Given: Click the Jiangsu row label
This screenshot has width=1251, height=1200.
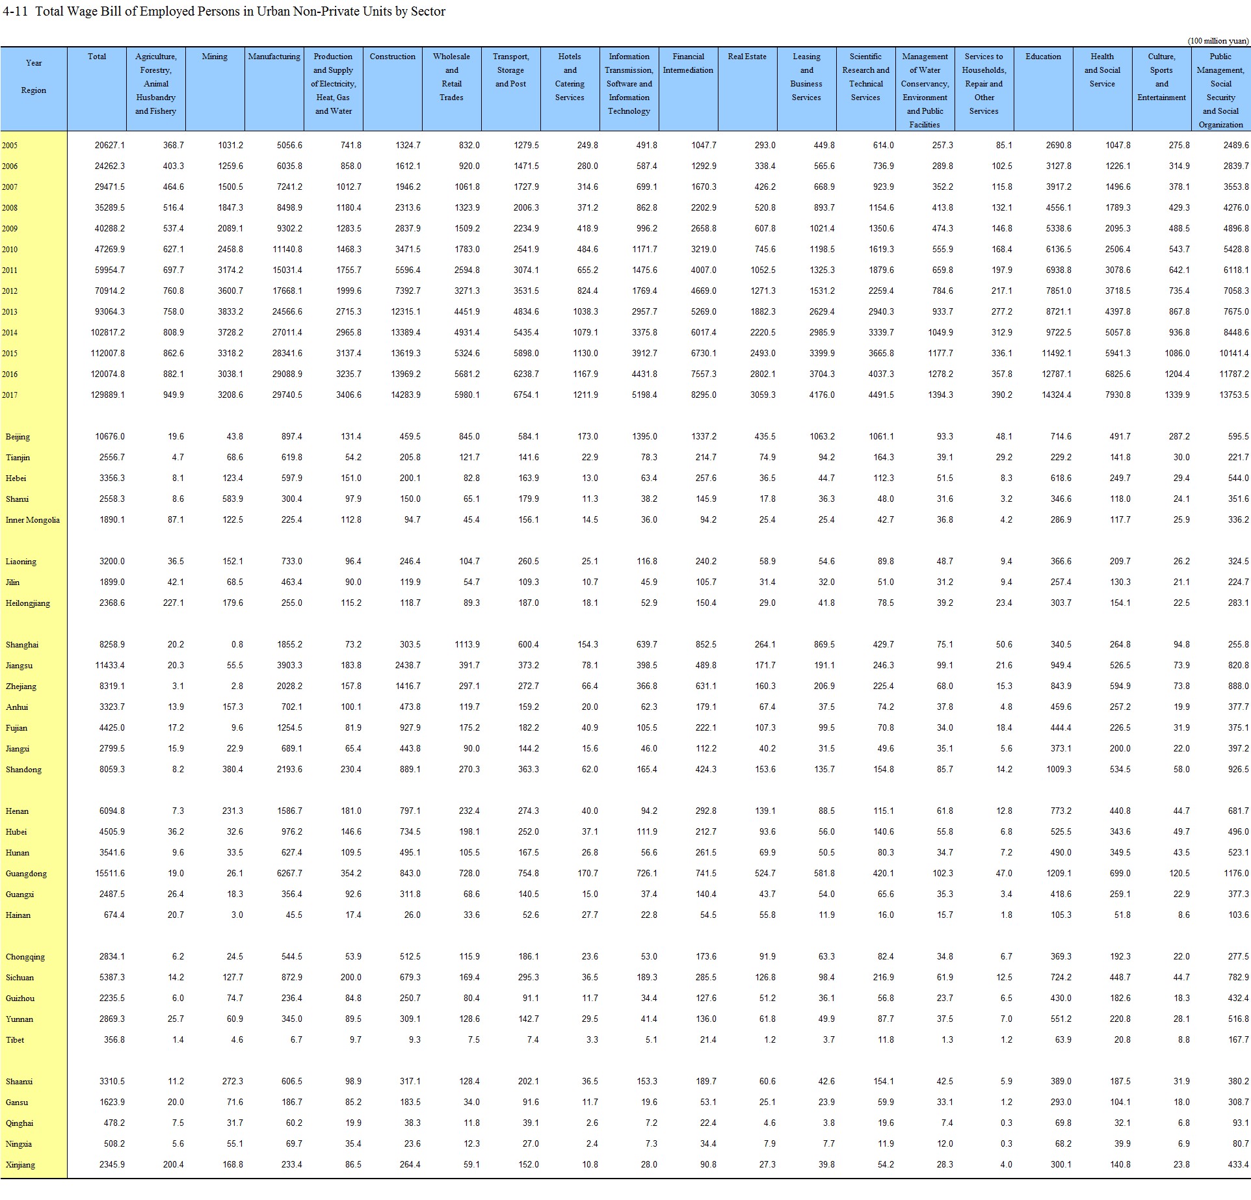Looking at the screenshot, I should tap(19, 666).
